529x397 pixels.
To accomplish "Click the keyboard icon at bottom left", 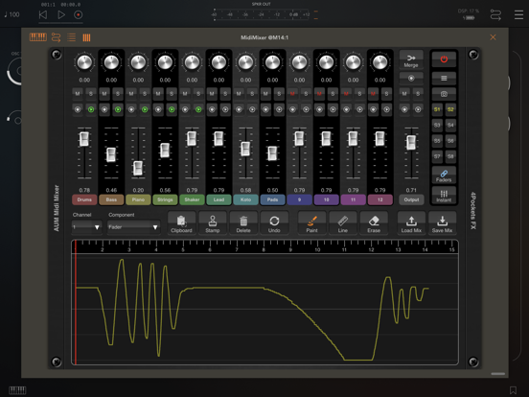I will coord(17,390).
